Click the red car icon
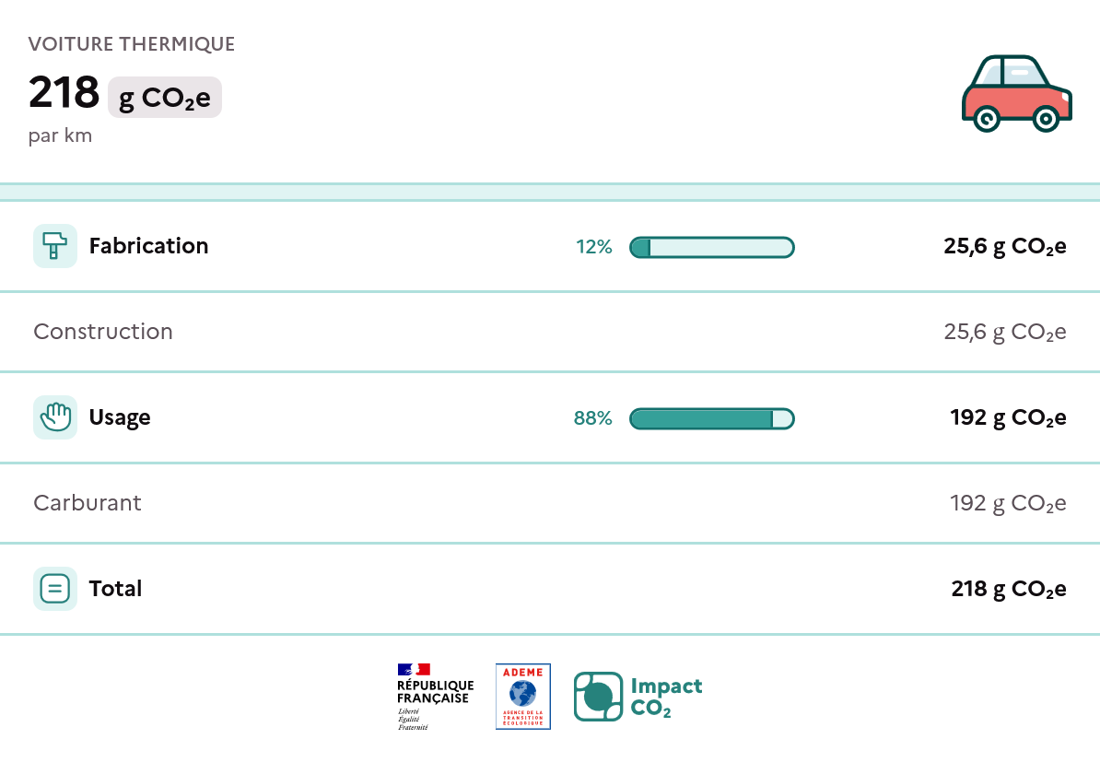The width and height of the screenshot is (1100, 774). point(1016,93)
